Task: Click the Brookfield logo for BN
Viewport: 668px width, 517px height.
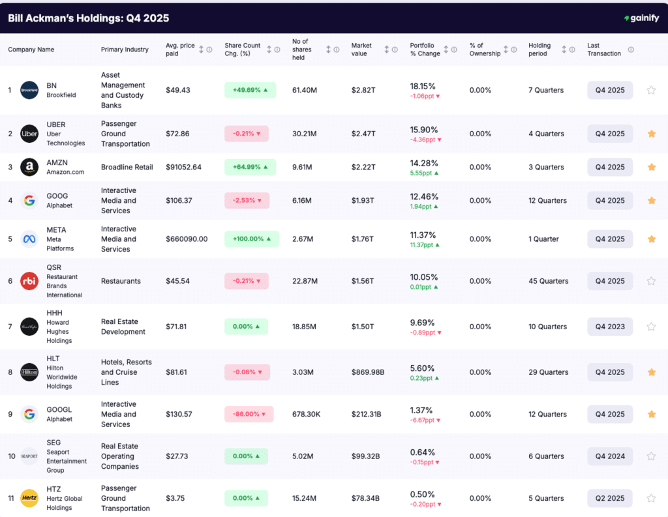Action: [x=29, y=90]
